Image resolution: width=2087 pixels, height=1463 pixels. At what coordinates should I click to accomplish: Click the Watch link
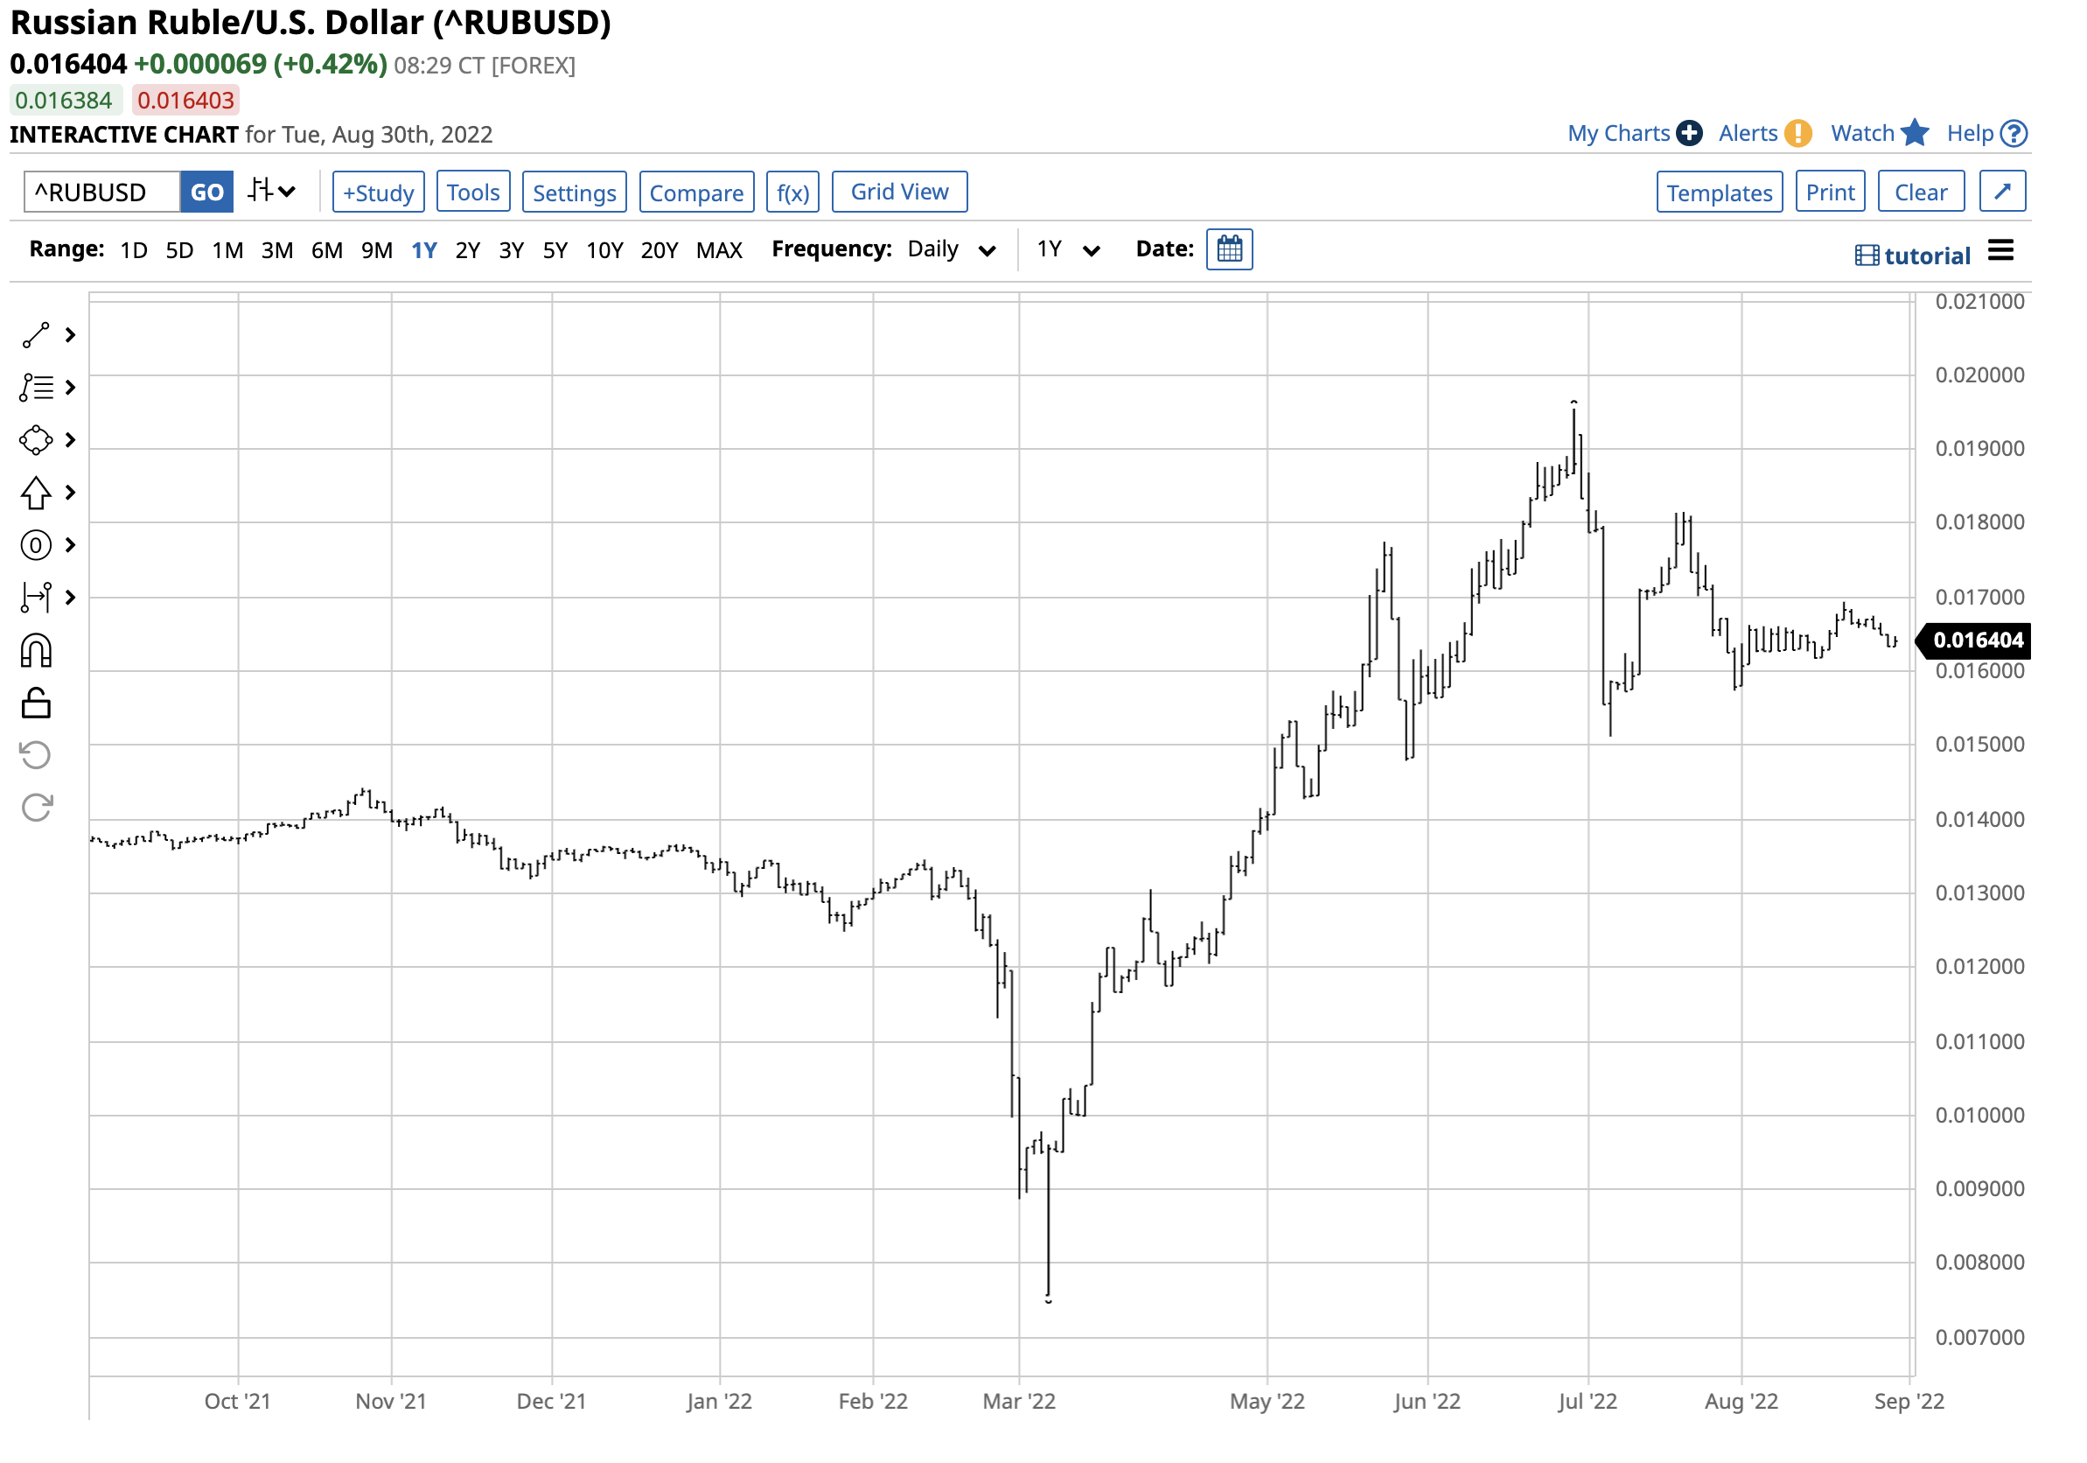1861,134
